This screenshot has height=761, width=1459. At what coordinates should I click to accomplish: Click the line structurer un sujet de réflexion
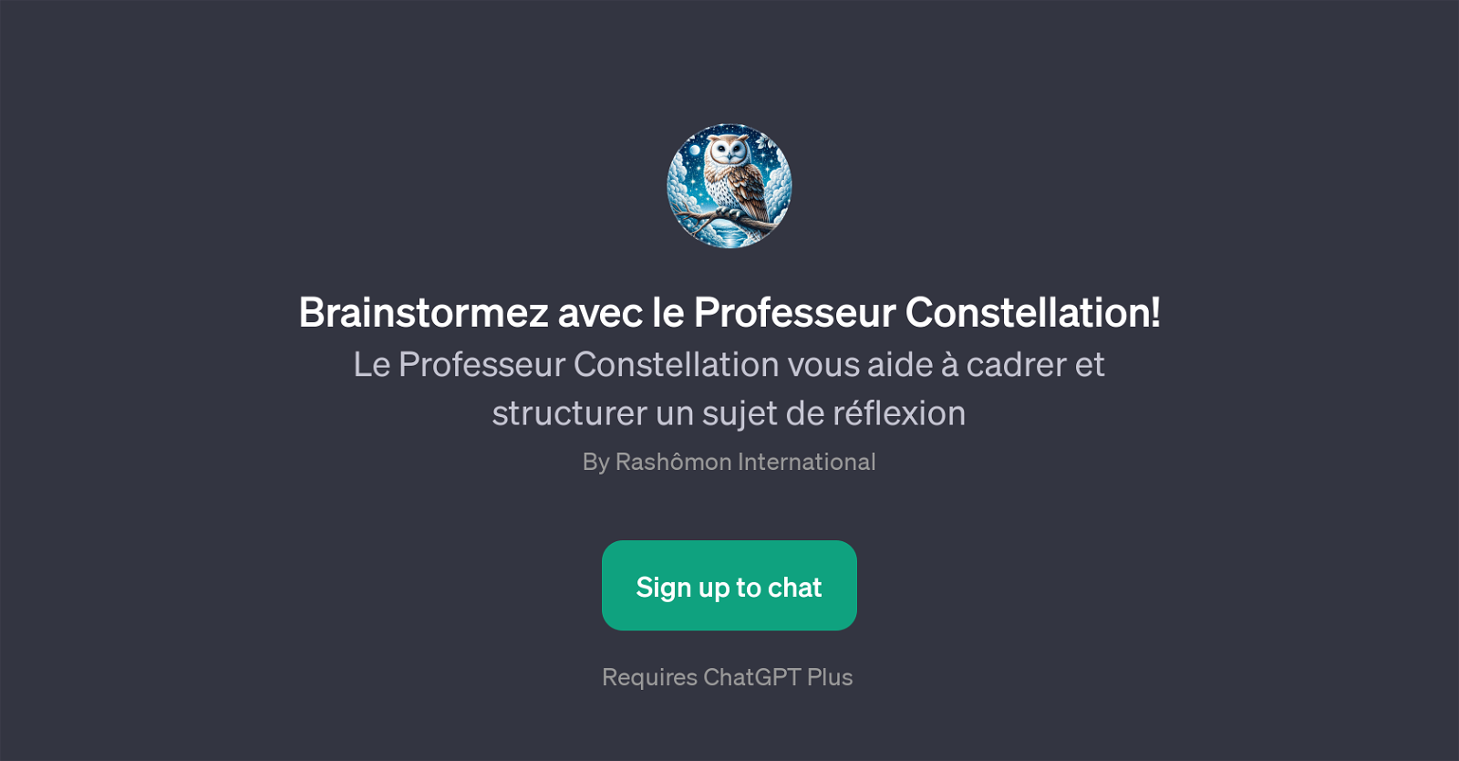tap(729, 414)
